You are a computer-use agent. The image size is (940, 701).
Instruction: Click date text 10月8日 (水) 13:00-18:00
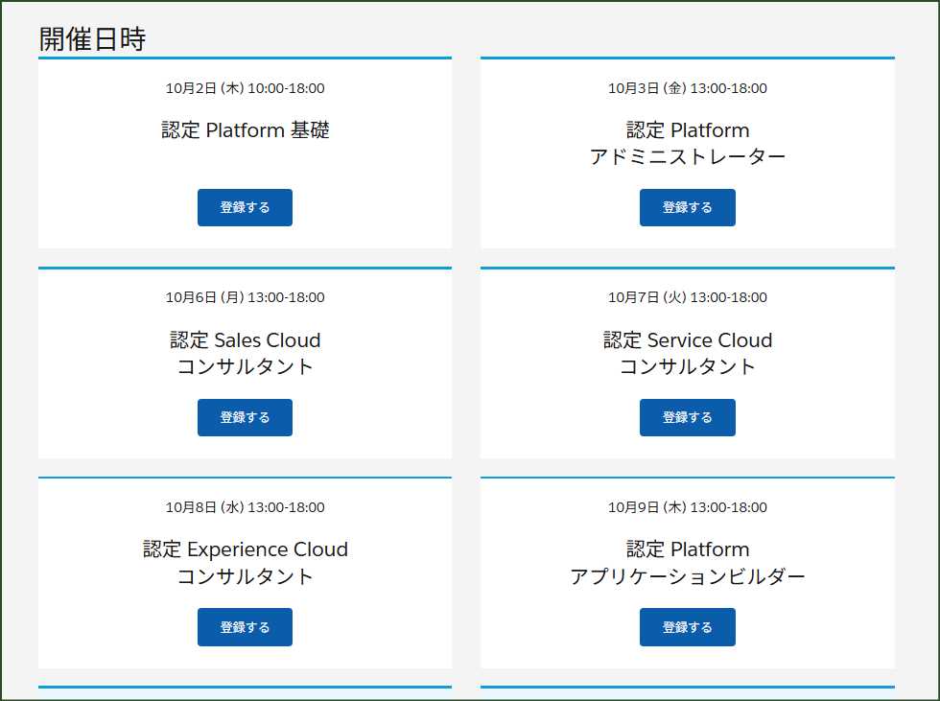[245, 507]
